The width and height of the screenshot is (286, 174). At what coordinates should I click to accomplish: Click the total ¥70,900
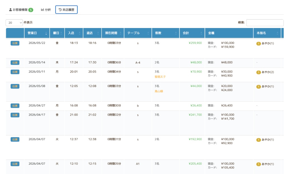[x=196, y=72]
